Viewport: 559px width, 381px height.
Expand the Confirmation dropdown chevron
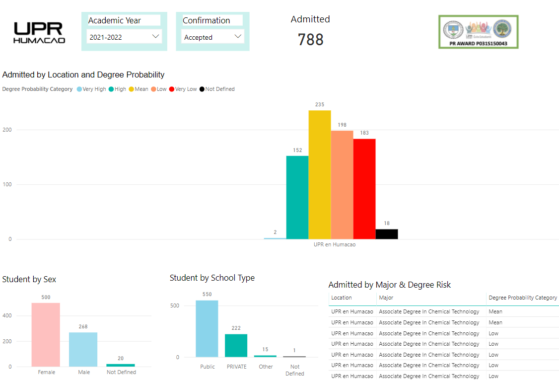pyautogui.click(x=238, y=37)
